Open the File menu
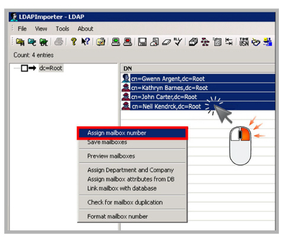 (x=22, y=29)
